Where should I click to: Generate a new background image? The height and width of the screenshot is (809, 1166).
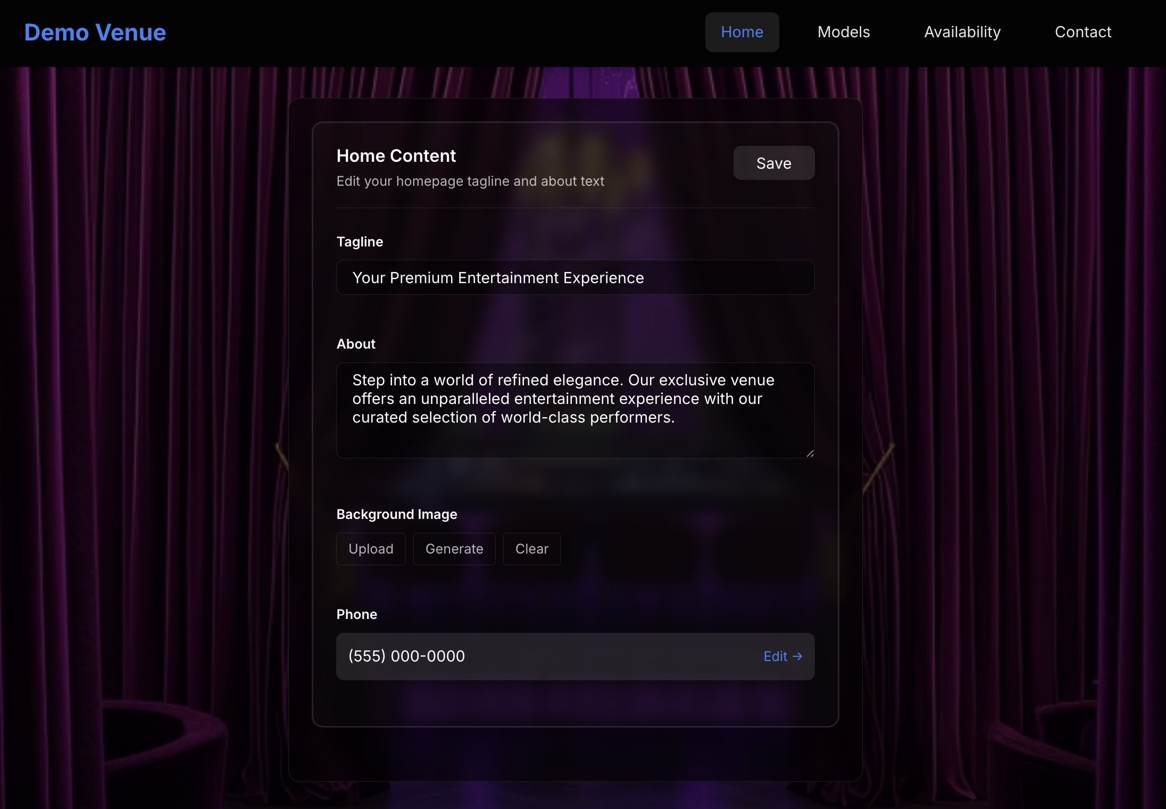(x=454, y=549)
